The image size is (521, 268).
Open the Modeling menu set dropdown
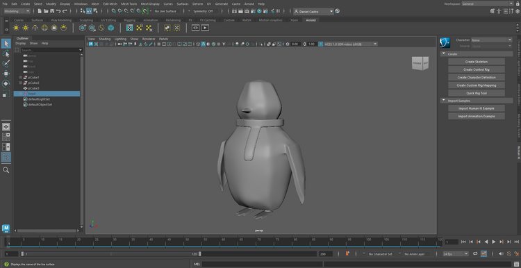pos(17,11)
